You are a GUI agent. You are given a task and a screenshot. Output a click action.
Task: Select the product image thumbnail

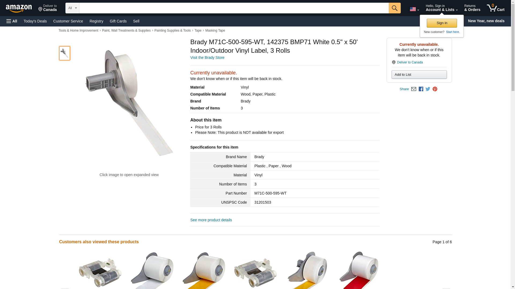pyautogui.click(x=65, y=53)
